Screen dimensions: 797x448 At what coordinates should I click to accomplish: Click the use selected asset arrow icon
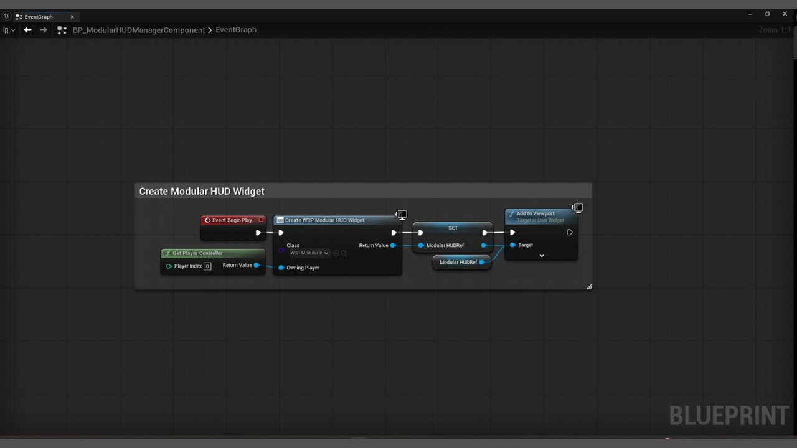(336, 253)
